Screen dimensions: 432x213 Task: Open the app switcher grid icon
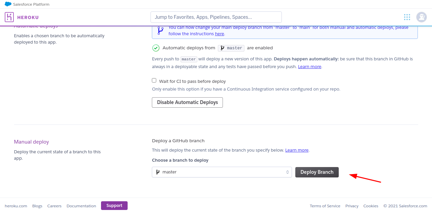click(407, 17)
